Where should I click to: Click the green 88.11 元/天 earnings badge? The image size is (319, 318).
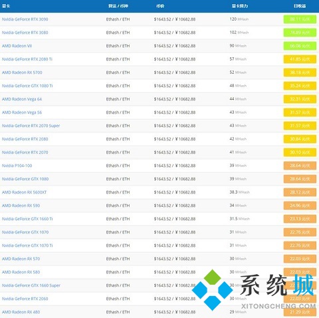tap(300, 19)
